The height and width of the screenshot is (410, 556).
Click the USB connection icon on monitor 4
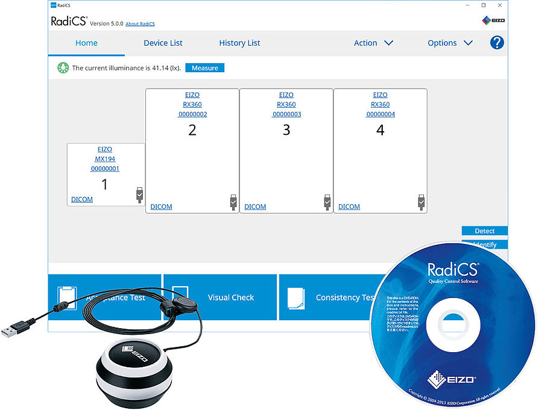[x=422, y=202]
